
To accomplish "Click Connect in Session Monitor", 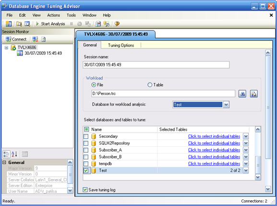I will (16, 39).
